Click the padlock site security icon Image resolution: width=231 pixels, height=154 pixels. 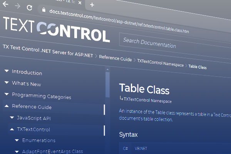(44, 10)
